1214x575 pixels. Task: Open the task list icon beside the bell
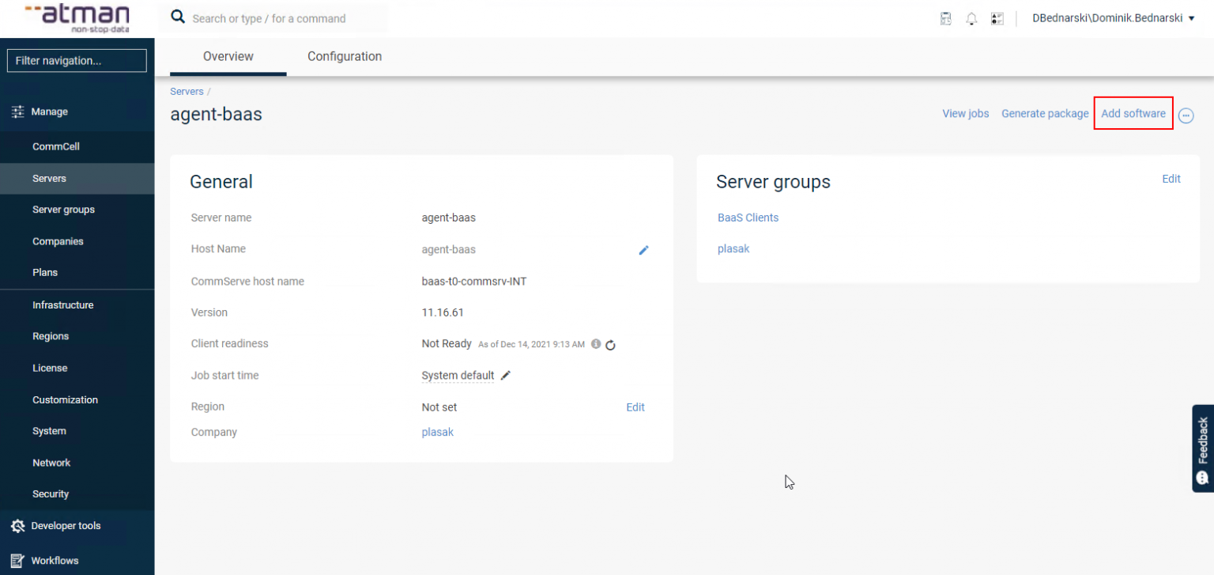pyautogui.click(x=997, y=19)
